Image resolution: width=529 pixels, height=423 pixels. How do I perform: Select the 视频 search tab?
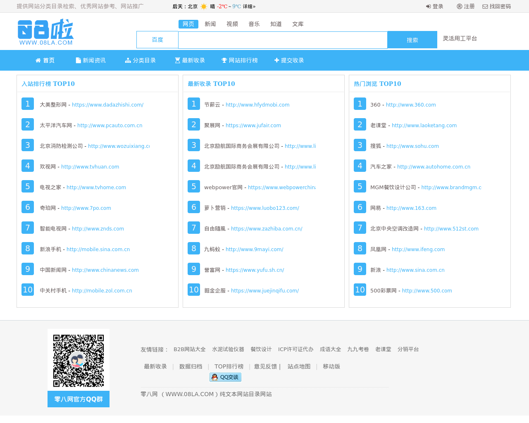tap(232, 24)
